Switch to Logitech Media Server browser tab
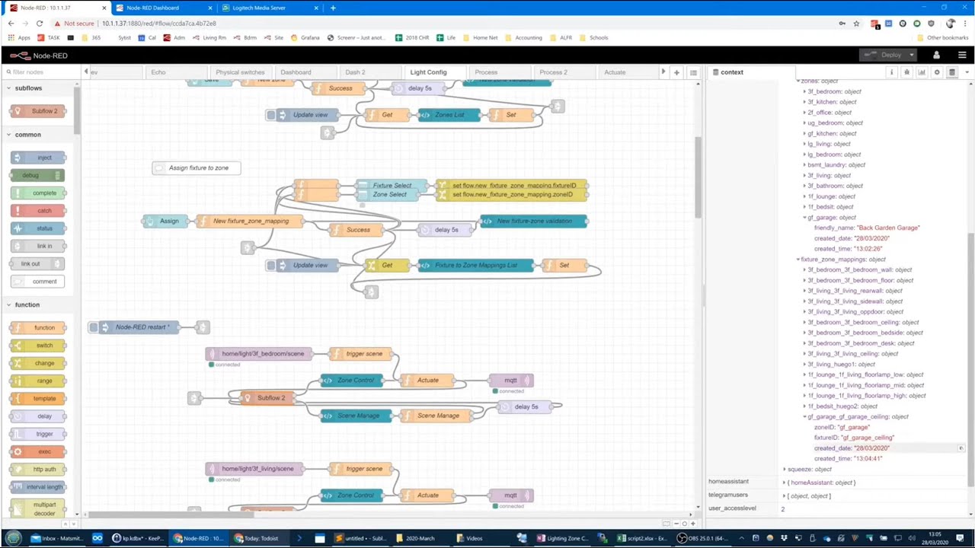The image size is (975, 548). (x=270, y=8)
